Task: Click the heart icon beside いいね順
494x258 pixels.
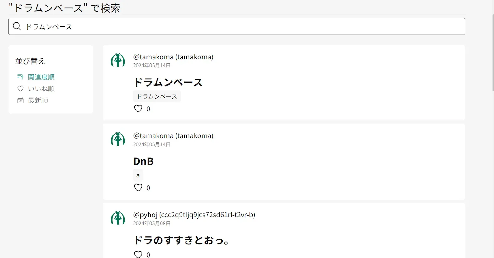Action: 20,89
